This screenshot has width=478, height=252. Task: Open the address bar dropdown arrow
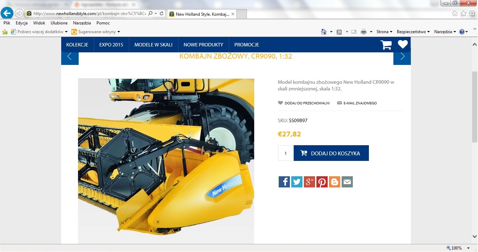click(156, 14)
